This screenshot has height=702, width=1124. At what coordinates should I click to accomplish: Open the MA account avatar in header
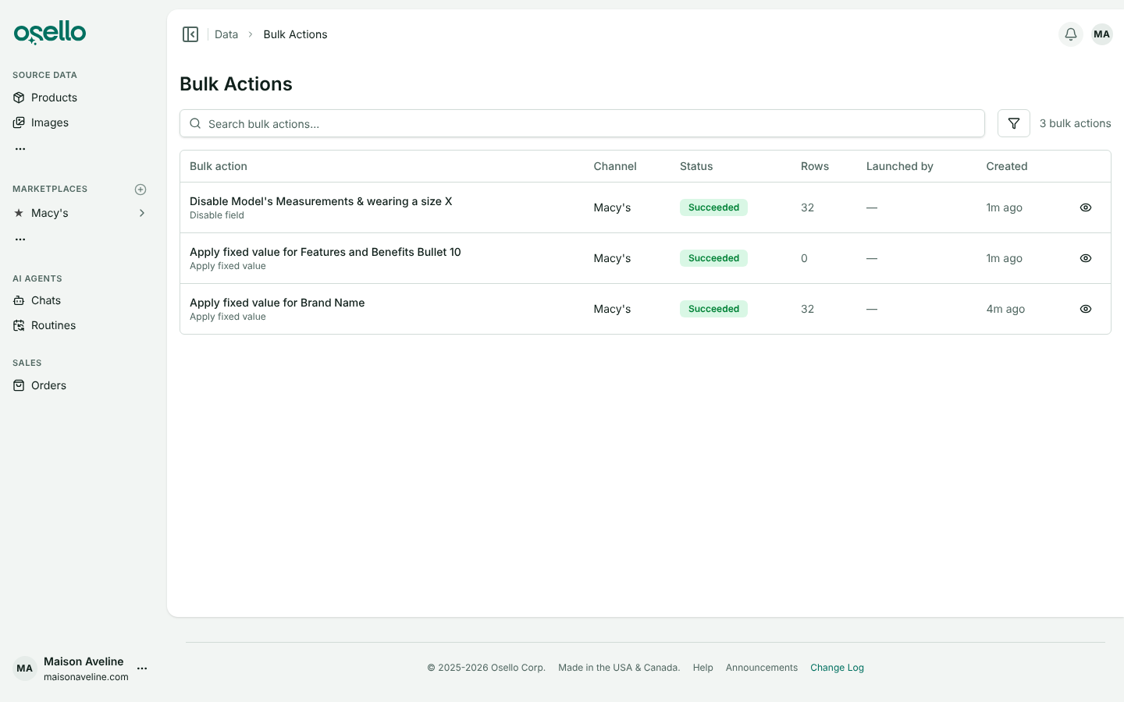click(x=1102, y=34)
